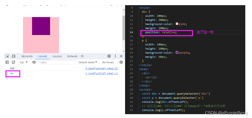Screen dimensions: 252x118
Task: Close the DevTools panel
Action: coord(121,56)
